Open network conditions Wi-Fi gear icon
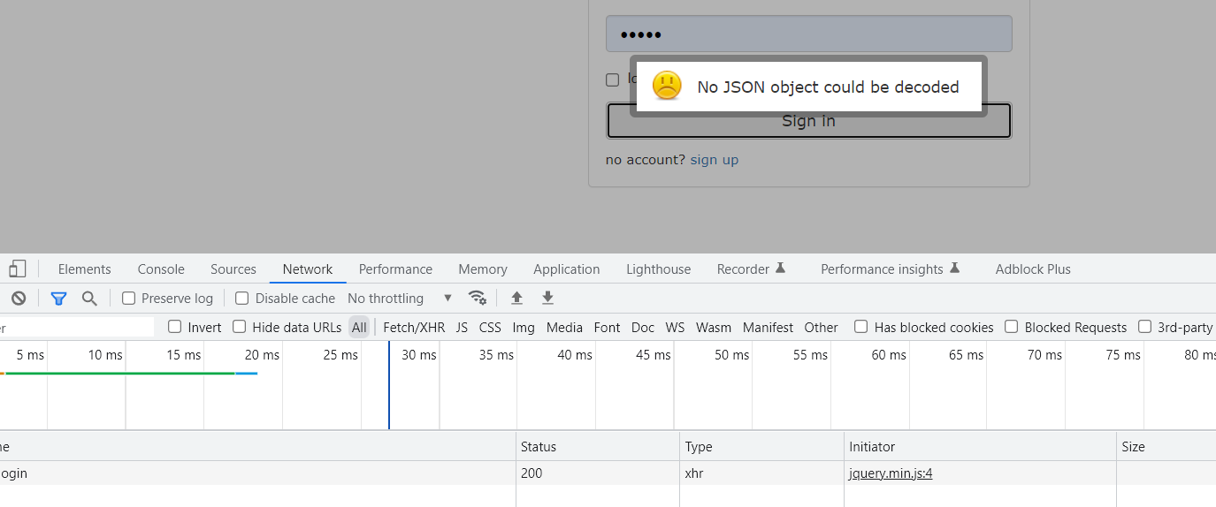The image size is (1216, 507). tap(478, 298)
